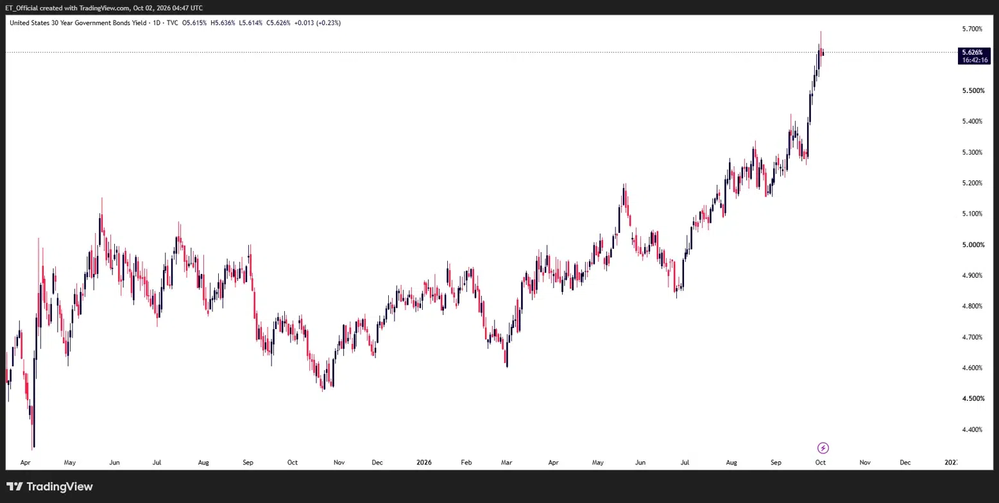Click the 5.400% price axis label
The width and height of the screenshot is (999, 503).
[x=973, y=121]
